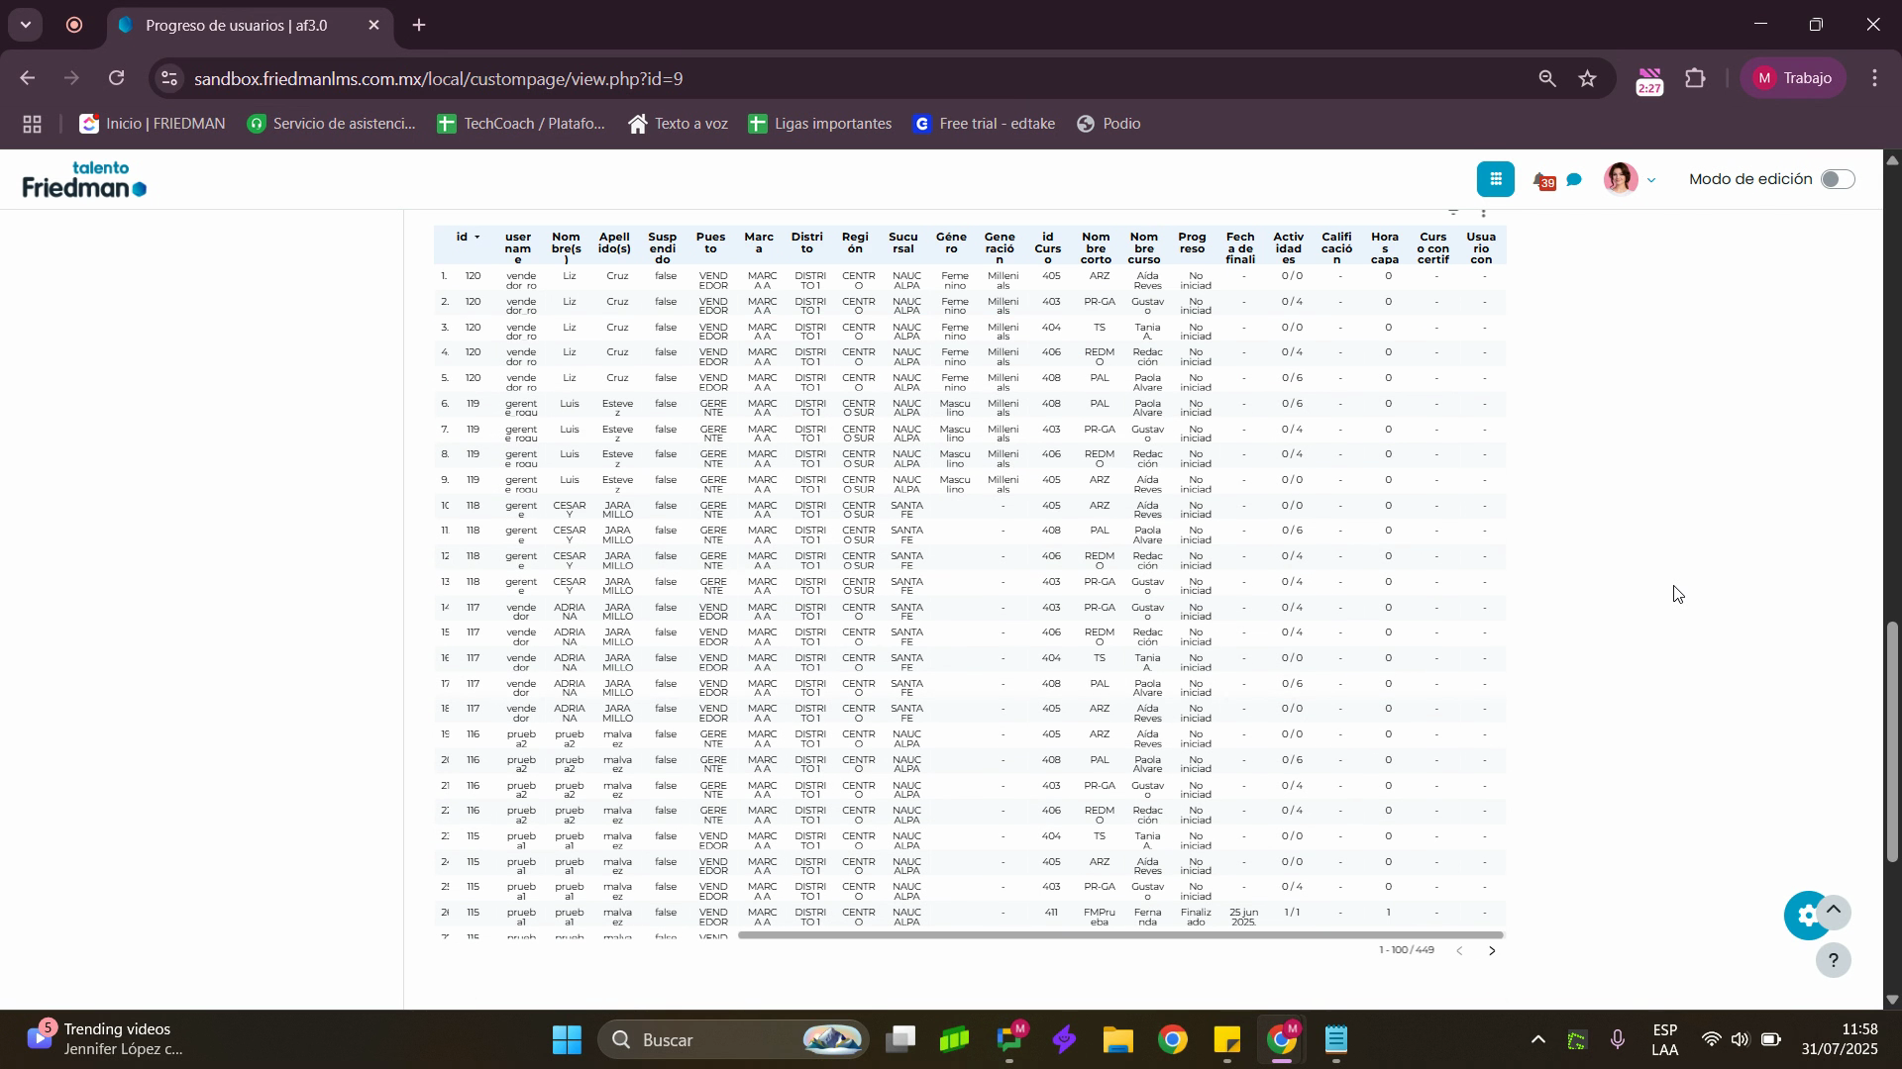Screen dimensions: 1902x1069
Task: Click the browser address bar URL
Action: click(x=438, y=78)
